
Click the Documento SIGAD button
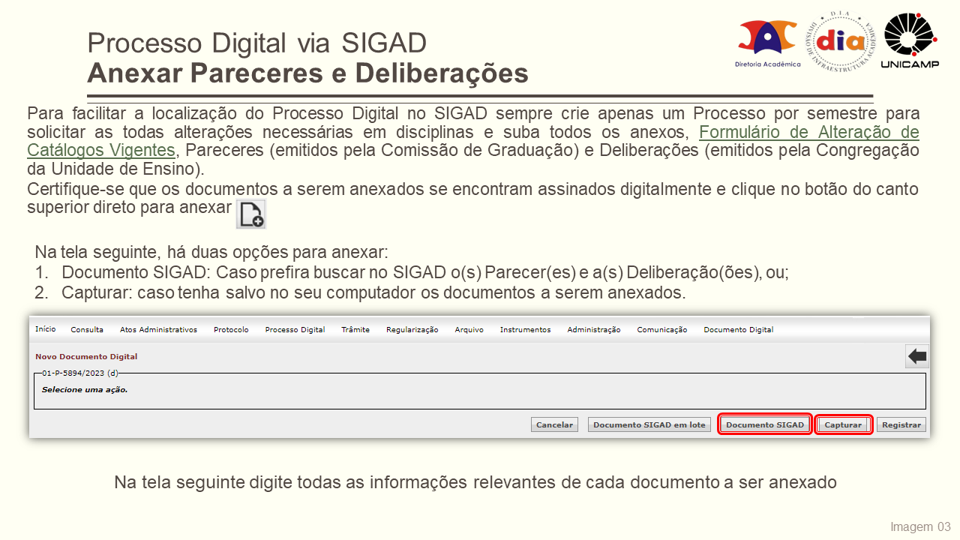[x=765, y=424]
